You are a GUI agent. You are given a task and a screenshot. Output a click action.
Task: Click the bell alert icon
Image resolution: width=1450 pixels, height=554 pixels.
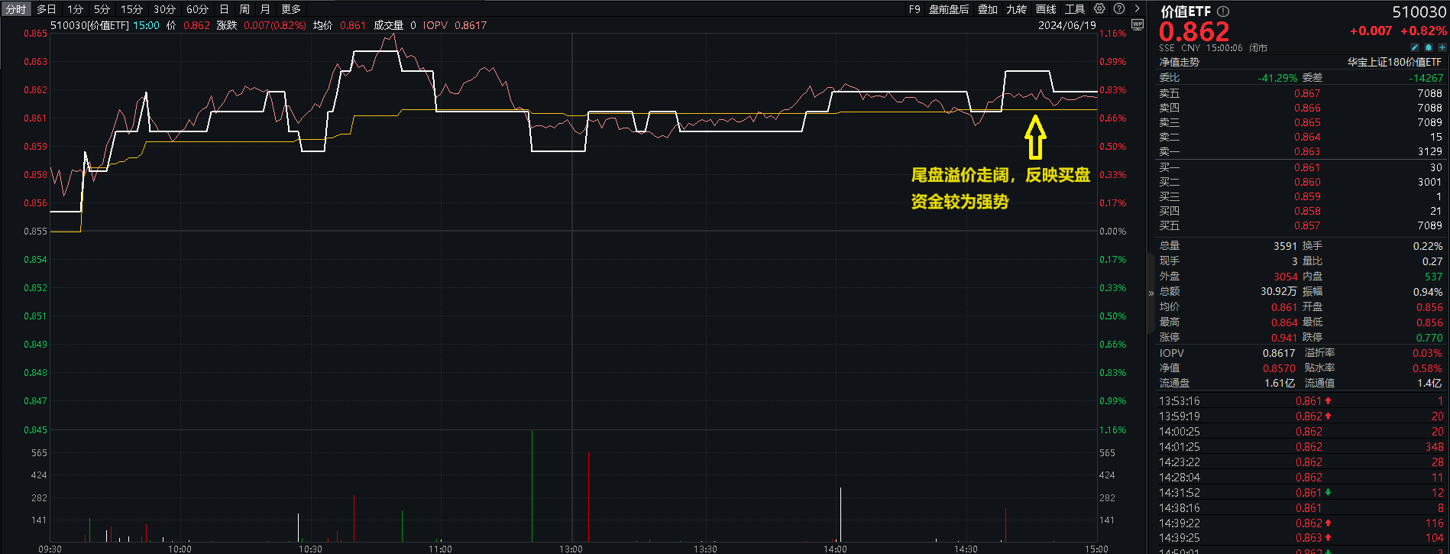coord(1429,47)
